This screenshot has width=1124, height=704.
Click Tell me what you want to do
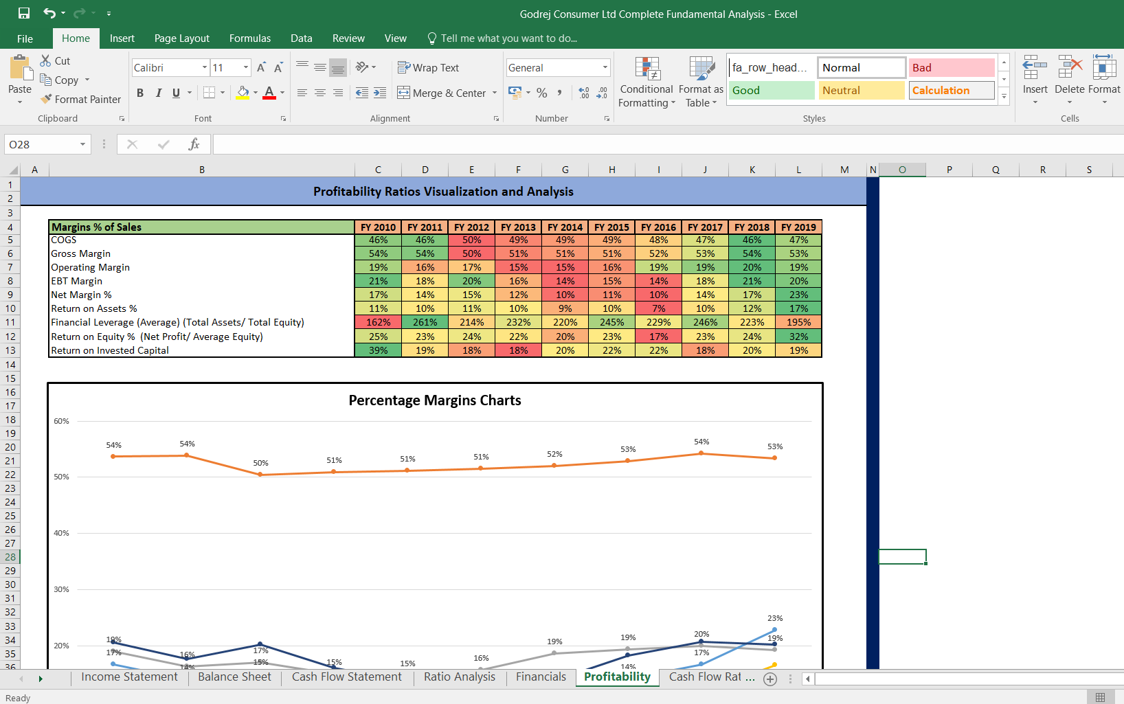(502, 38)
